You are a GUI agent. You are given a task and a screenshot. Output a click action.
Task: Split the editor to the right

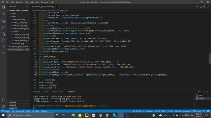pyautogui.click(x=204, y=7)
